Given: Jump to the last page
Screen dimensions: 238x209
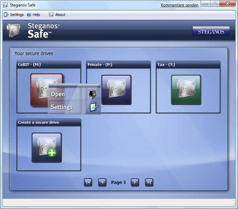Looking at the screenshot, I should pos(149,182).
